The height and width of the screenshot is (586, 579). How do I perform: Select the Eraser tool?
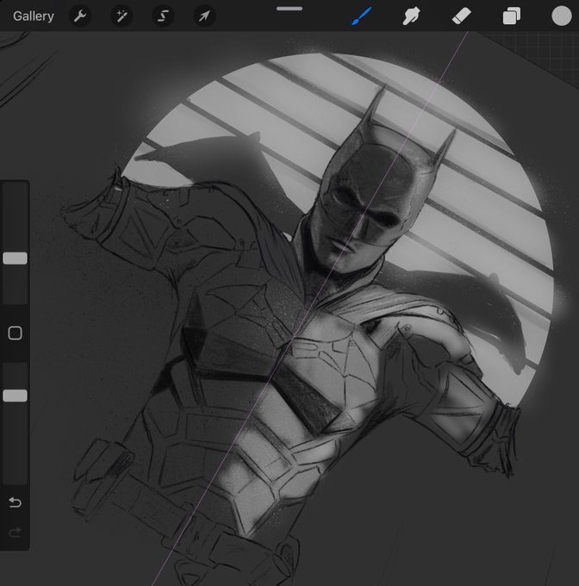click(461, 16)
